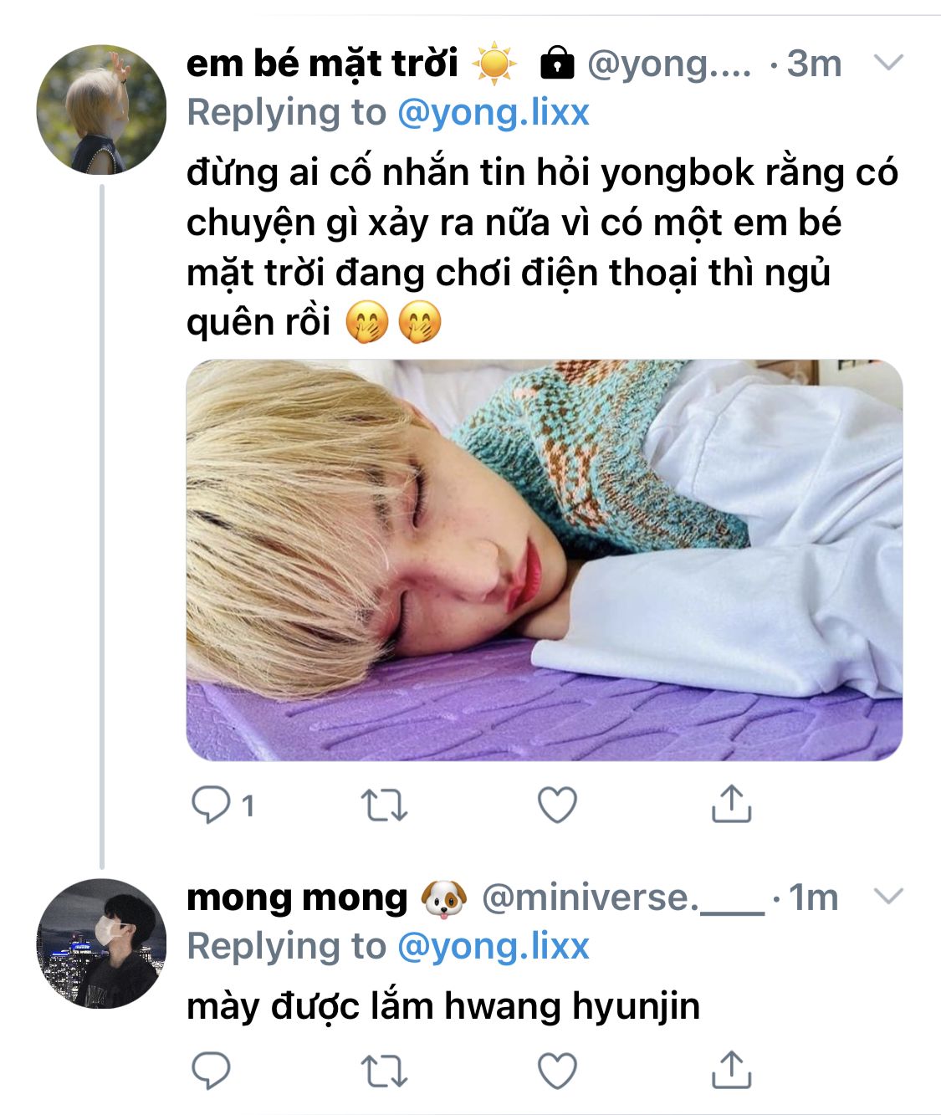This screenshot has width=941, height=1115.
Task: Open mong mong's profile avatar
Action: [101, 943]
